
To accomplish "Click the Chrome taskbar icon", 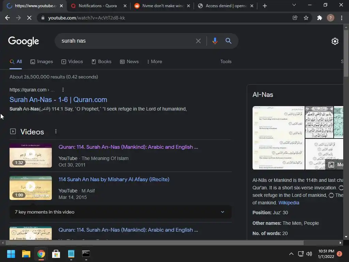I will coord(41,254).
